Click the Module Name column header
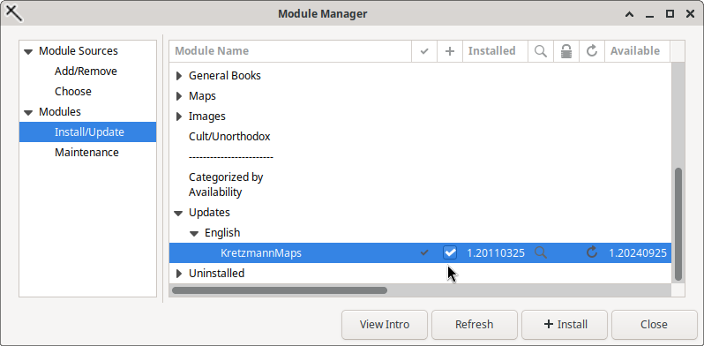The image size is (704, 346). [290, 51]
